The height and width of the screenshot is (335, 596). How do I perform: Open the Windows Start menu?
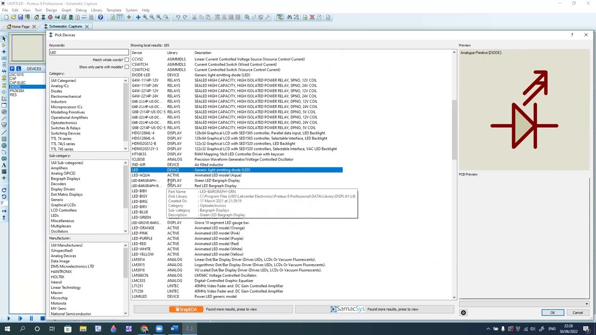[7, 329]
